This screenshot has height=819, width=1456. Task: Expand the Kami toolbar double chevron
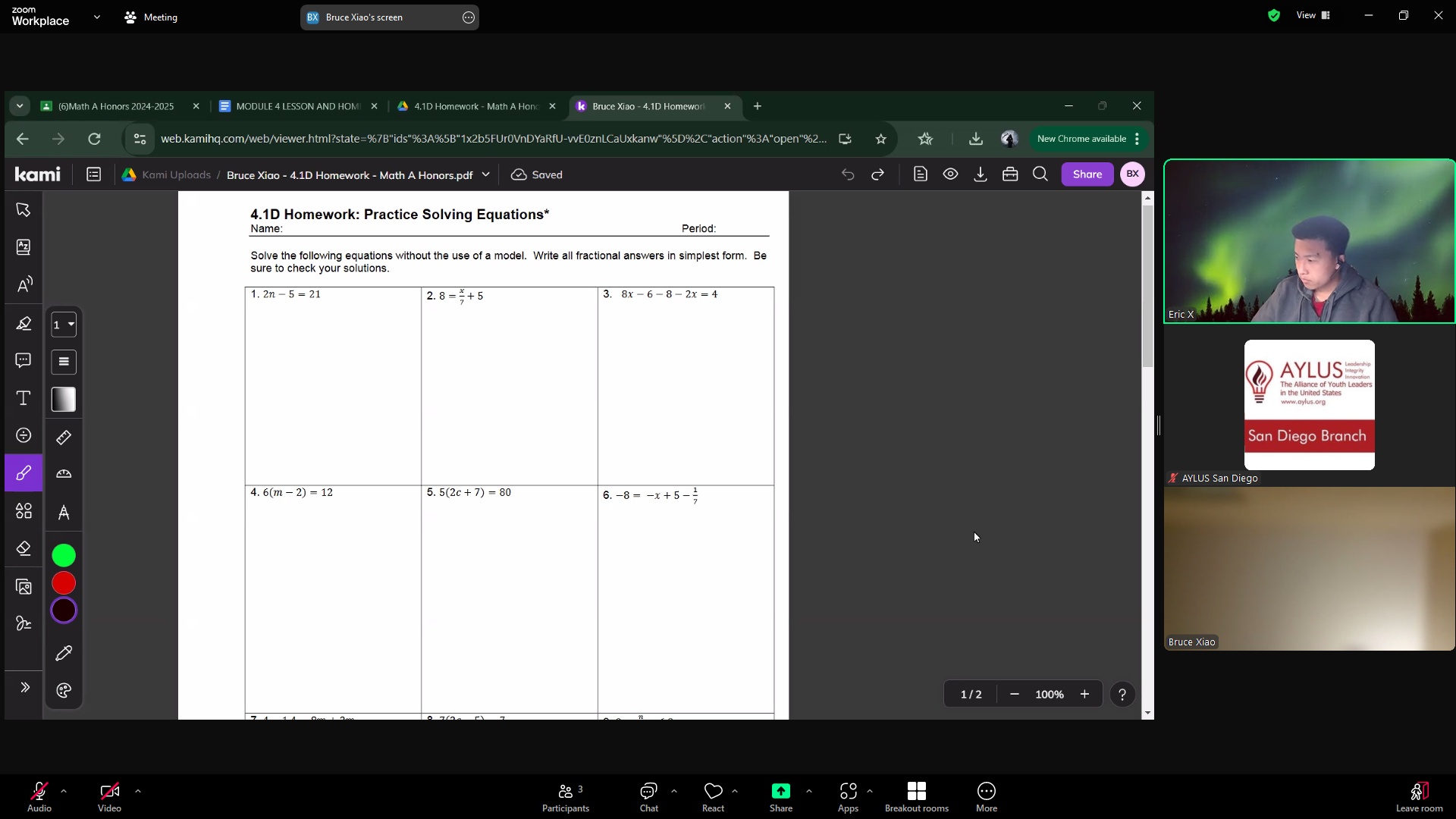pyautogui.click(x=24, y=687)
